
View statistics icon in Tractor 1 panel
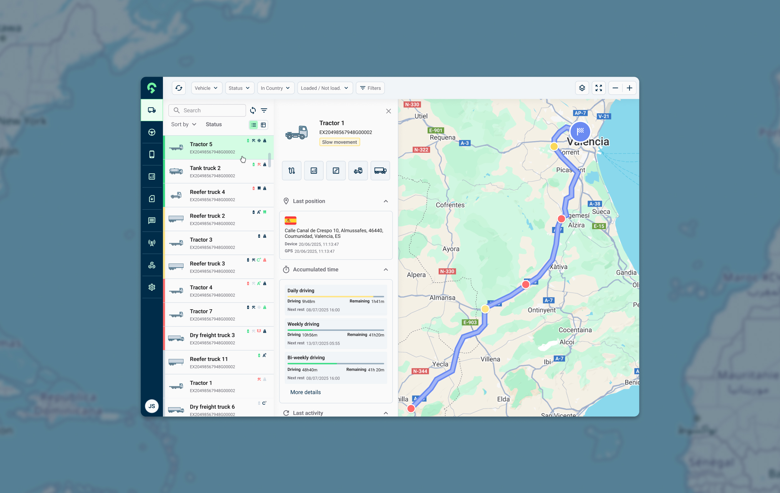[x=314, y=171]
